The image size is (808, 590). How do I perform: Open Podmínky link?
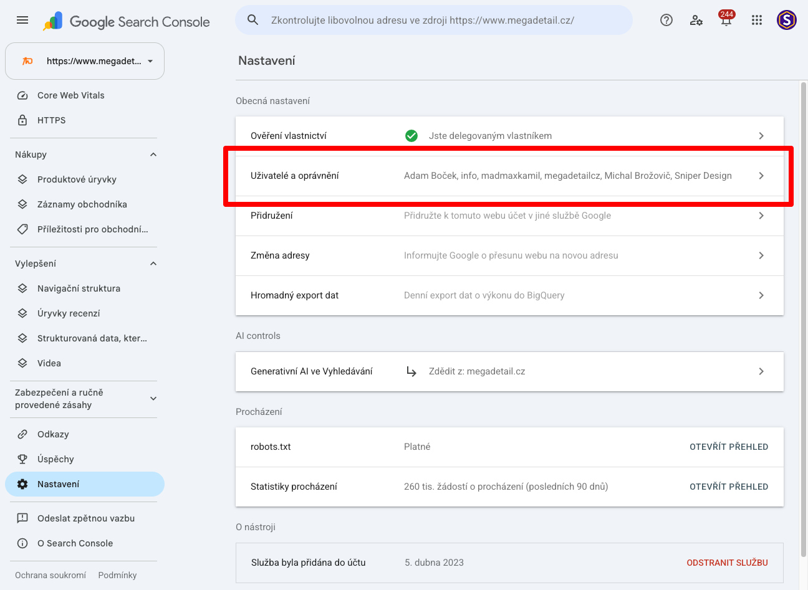pyautogui.click(x=117, y=575)
